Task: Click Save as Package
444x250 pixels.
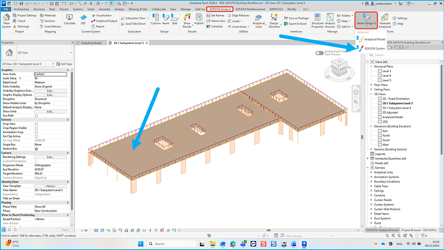Action: pos(296,18)
